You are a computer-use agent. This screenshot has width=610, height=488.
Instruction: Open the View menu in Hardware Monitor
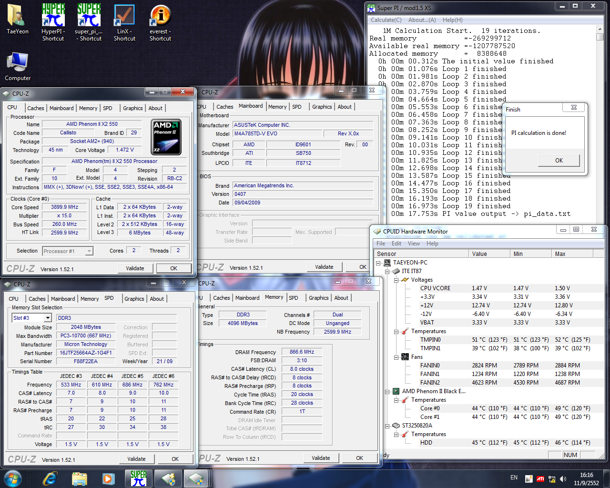(414, 244)
